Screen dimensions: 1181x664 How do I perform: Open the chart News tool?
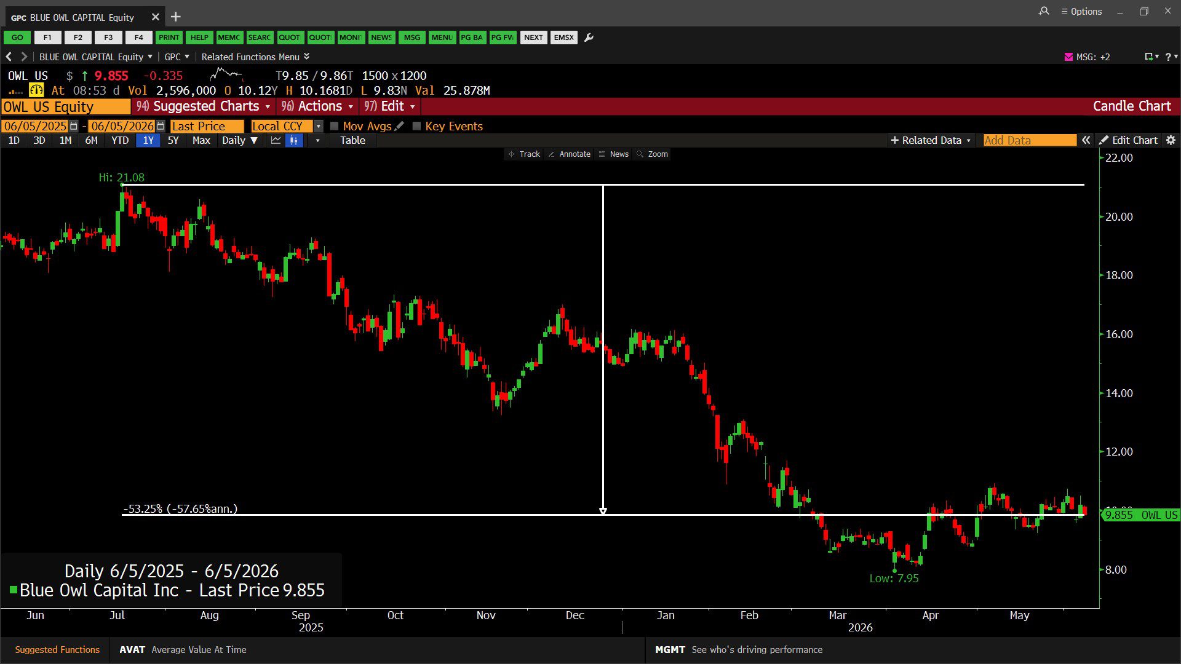613,154
